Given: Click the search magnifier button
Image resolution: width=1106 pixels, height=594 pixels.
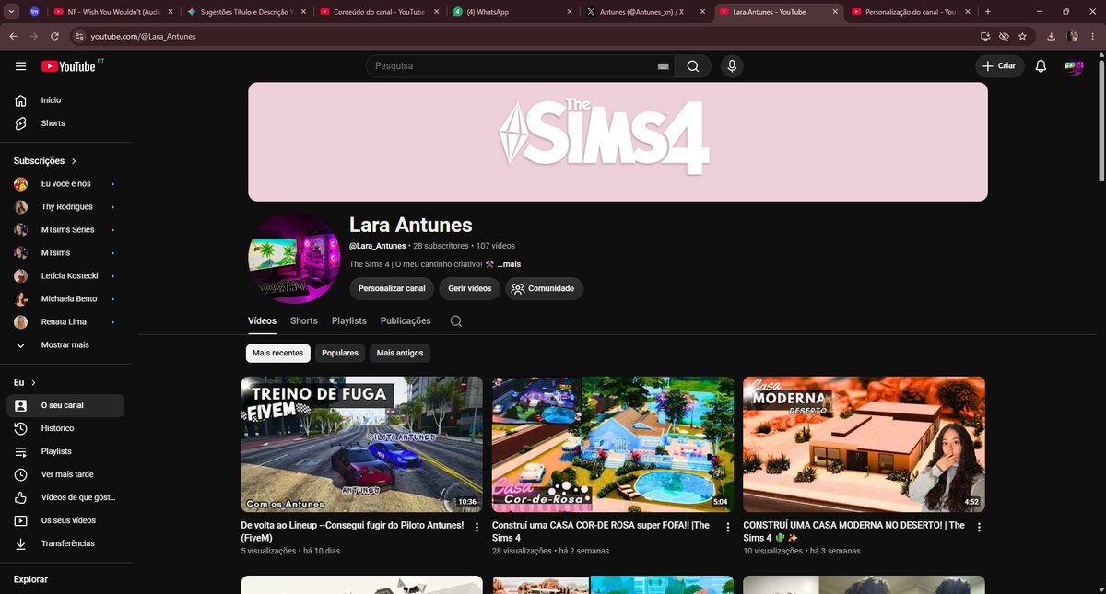Looking at the screenshot, I should point(693,66).
